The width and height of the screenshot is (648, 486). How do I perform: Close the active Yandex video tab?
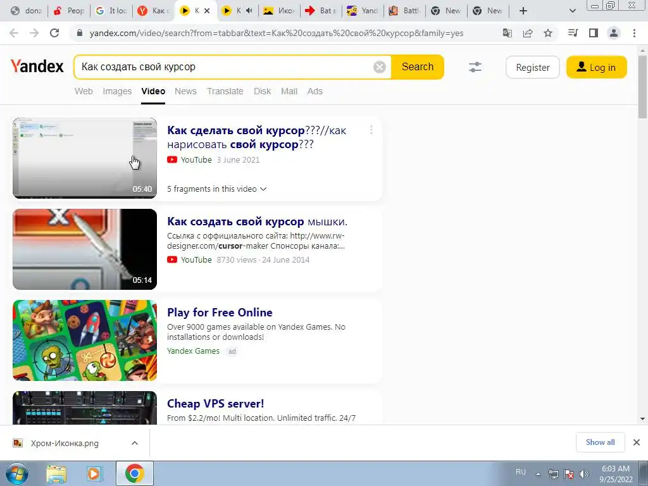(207, 11)
